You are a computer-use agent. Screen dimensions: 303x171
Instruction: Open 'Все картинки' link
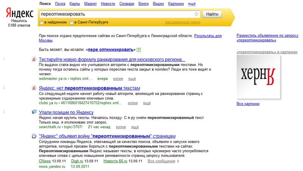point(248,104)
